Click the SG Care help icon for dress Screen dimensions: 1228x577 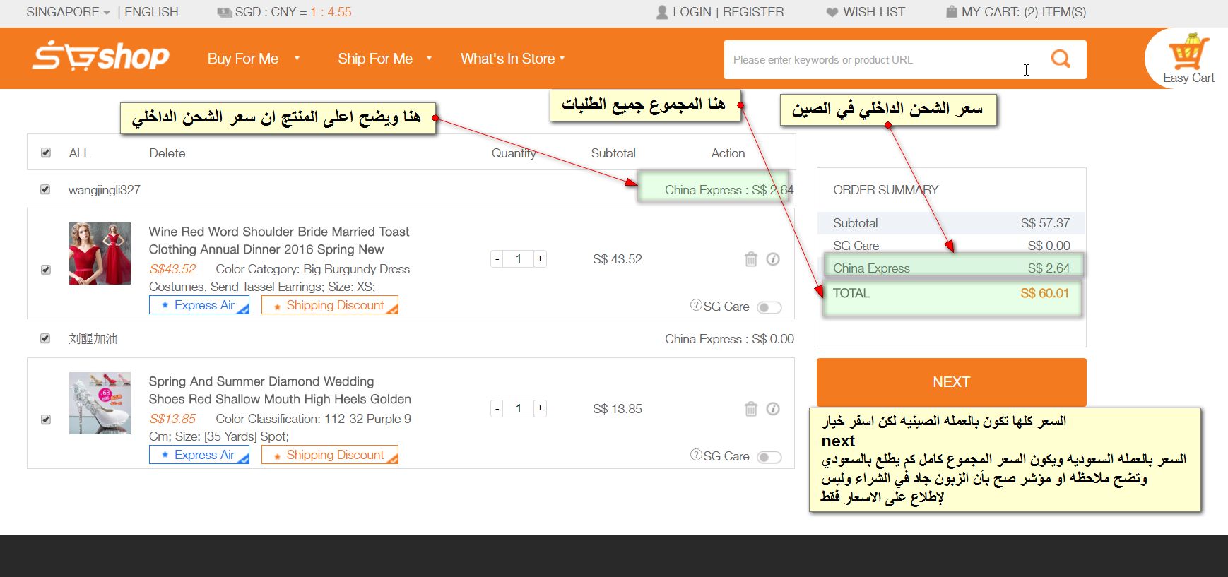point(696,305)
